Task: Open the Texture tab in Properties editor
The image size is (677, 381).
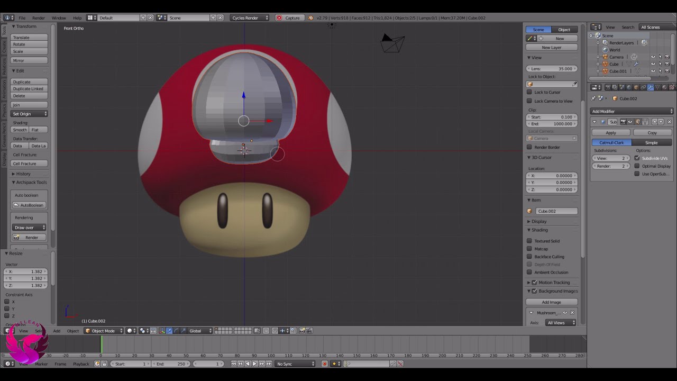Action: [672, 87]
